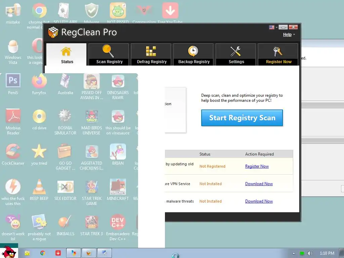Click the Register Now link in Action Required
The height and width of the screenshot is (258, 344).
pos(257,166)
